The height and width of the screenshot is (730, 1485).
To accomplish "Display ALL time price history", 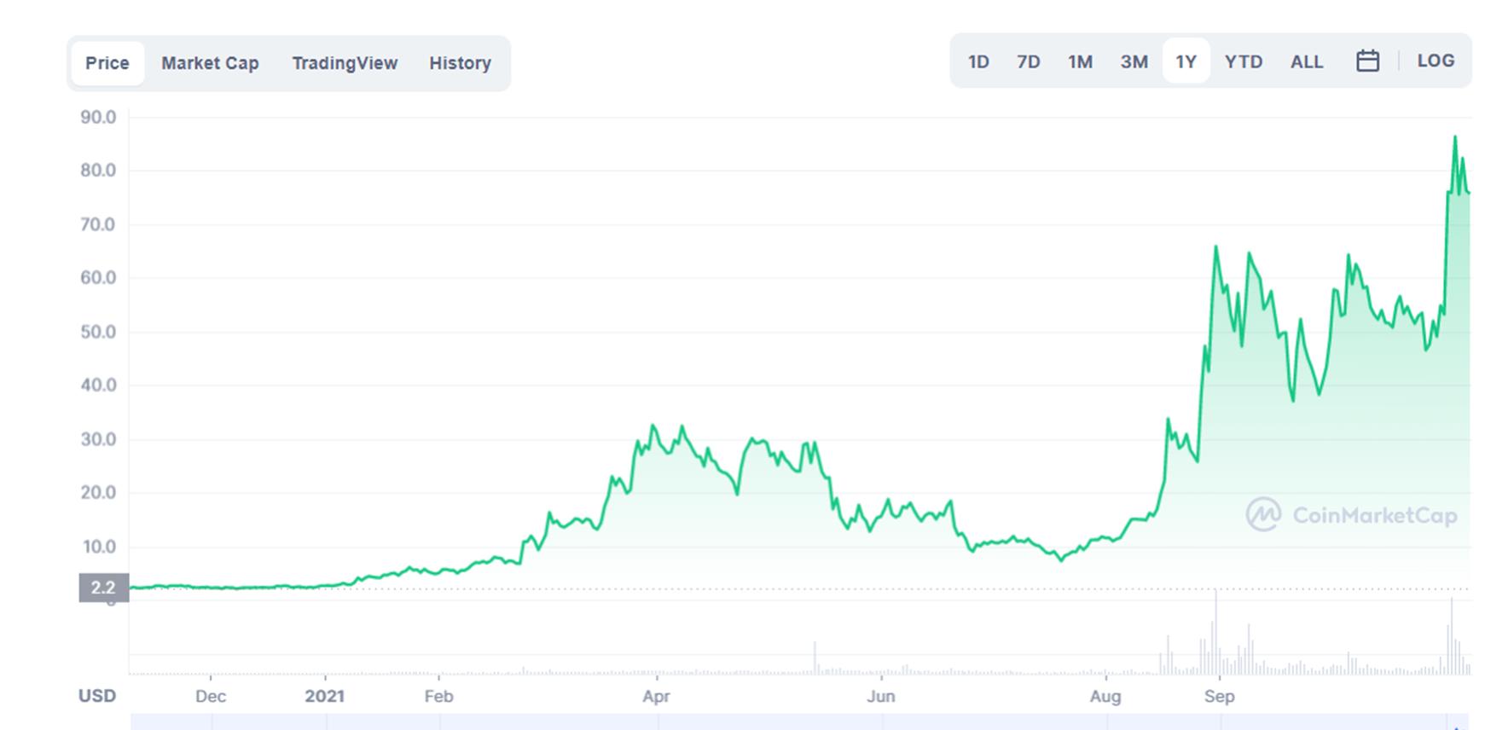I will point(1306,61).
